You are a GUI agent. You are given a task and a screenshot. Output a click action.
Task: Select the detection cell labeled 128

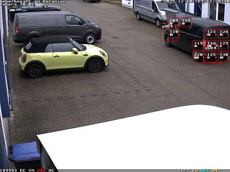point(223,34)
